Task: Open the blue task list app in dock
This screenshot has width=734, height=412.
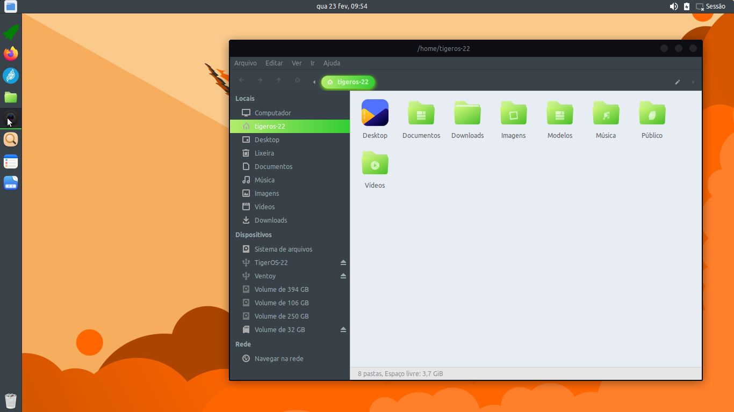Action: pyautogui.click(x=11, y=161)
